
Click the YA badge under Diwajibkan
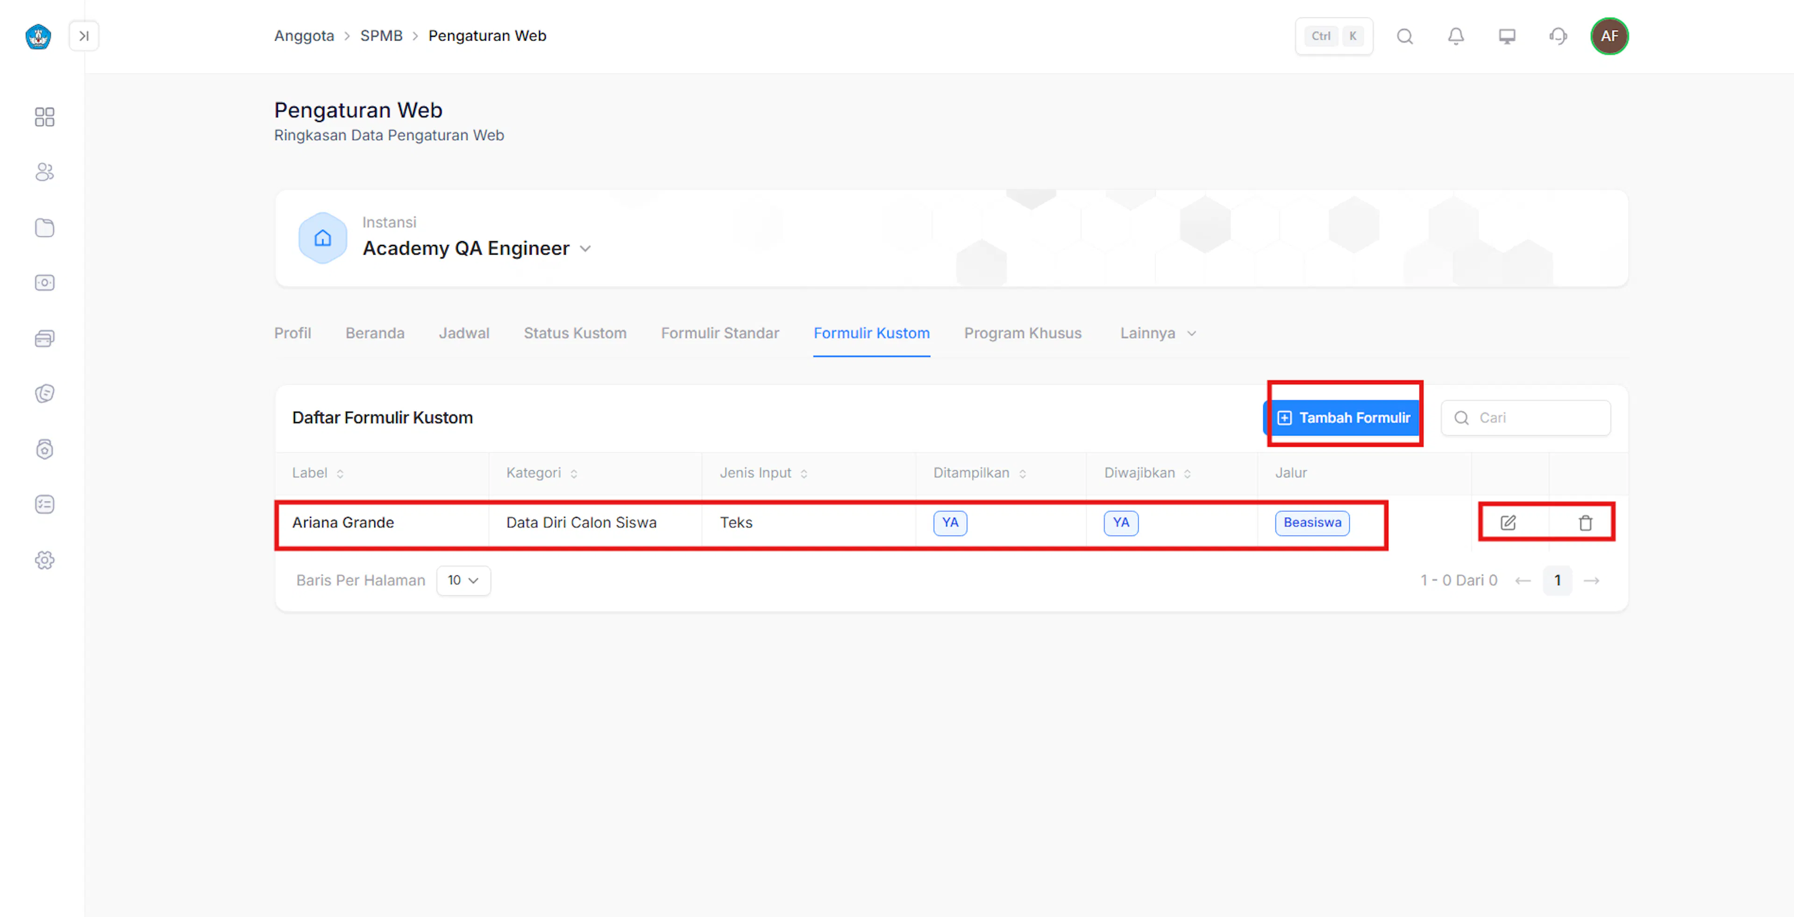[1121, 523]
